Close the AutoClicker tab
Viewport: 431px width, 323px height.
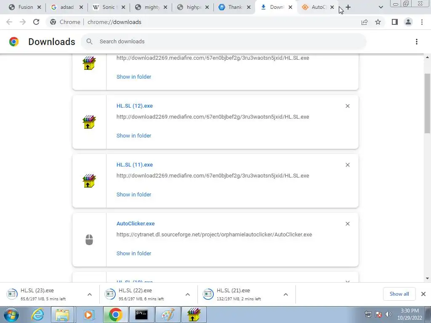[x=332, y=8]
